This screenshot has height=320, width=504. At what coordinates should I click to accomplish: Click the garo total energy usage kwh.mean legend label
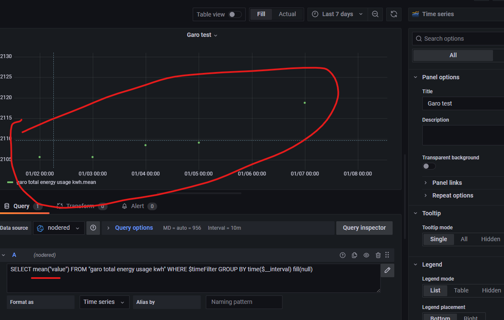click(x=56, y=182)
